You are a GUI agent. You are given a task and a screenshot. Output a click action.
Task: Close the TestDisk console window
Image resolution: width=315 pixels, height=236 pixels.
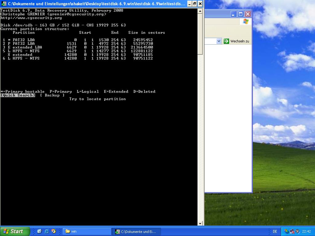tap(200, 4)
